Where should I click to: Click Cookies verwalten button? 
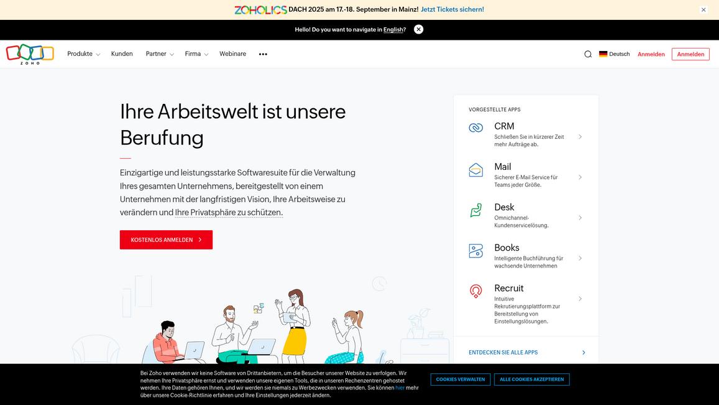click(x=460, y=379)
